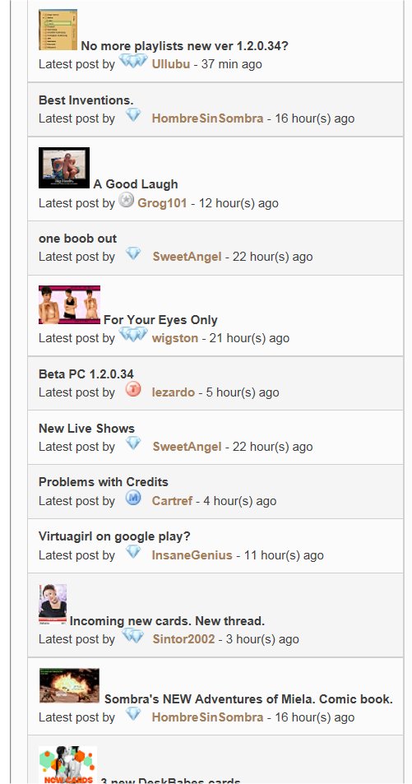
Task: Click the silver badge icon next to Grog101
Action: pos(126,201)
